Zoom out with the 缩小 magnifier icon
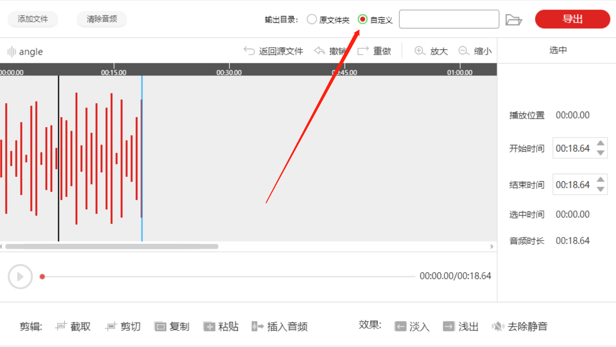The height and width of the screenshot is (347, 616). pos(464,51)
